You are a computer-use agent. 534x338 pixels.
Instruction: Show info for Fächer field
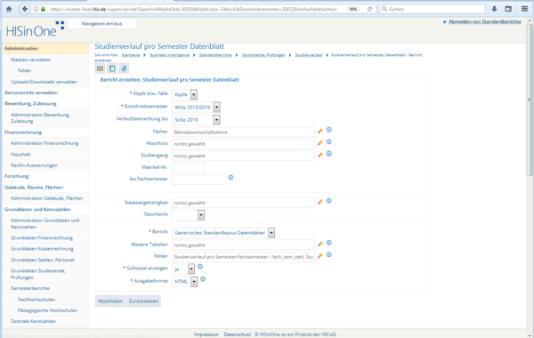point(329,130)
